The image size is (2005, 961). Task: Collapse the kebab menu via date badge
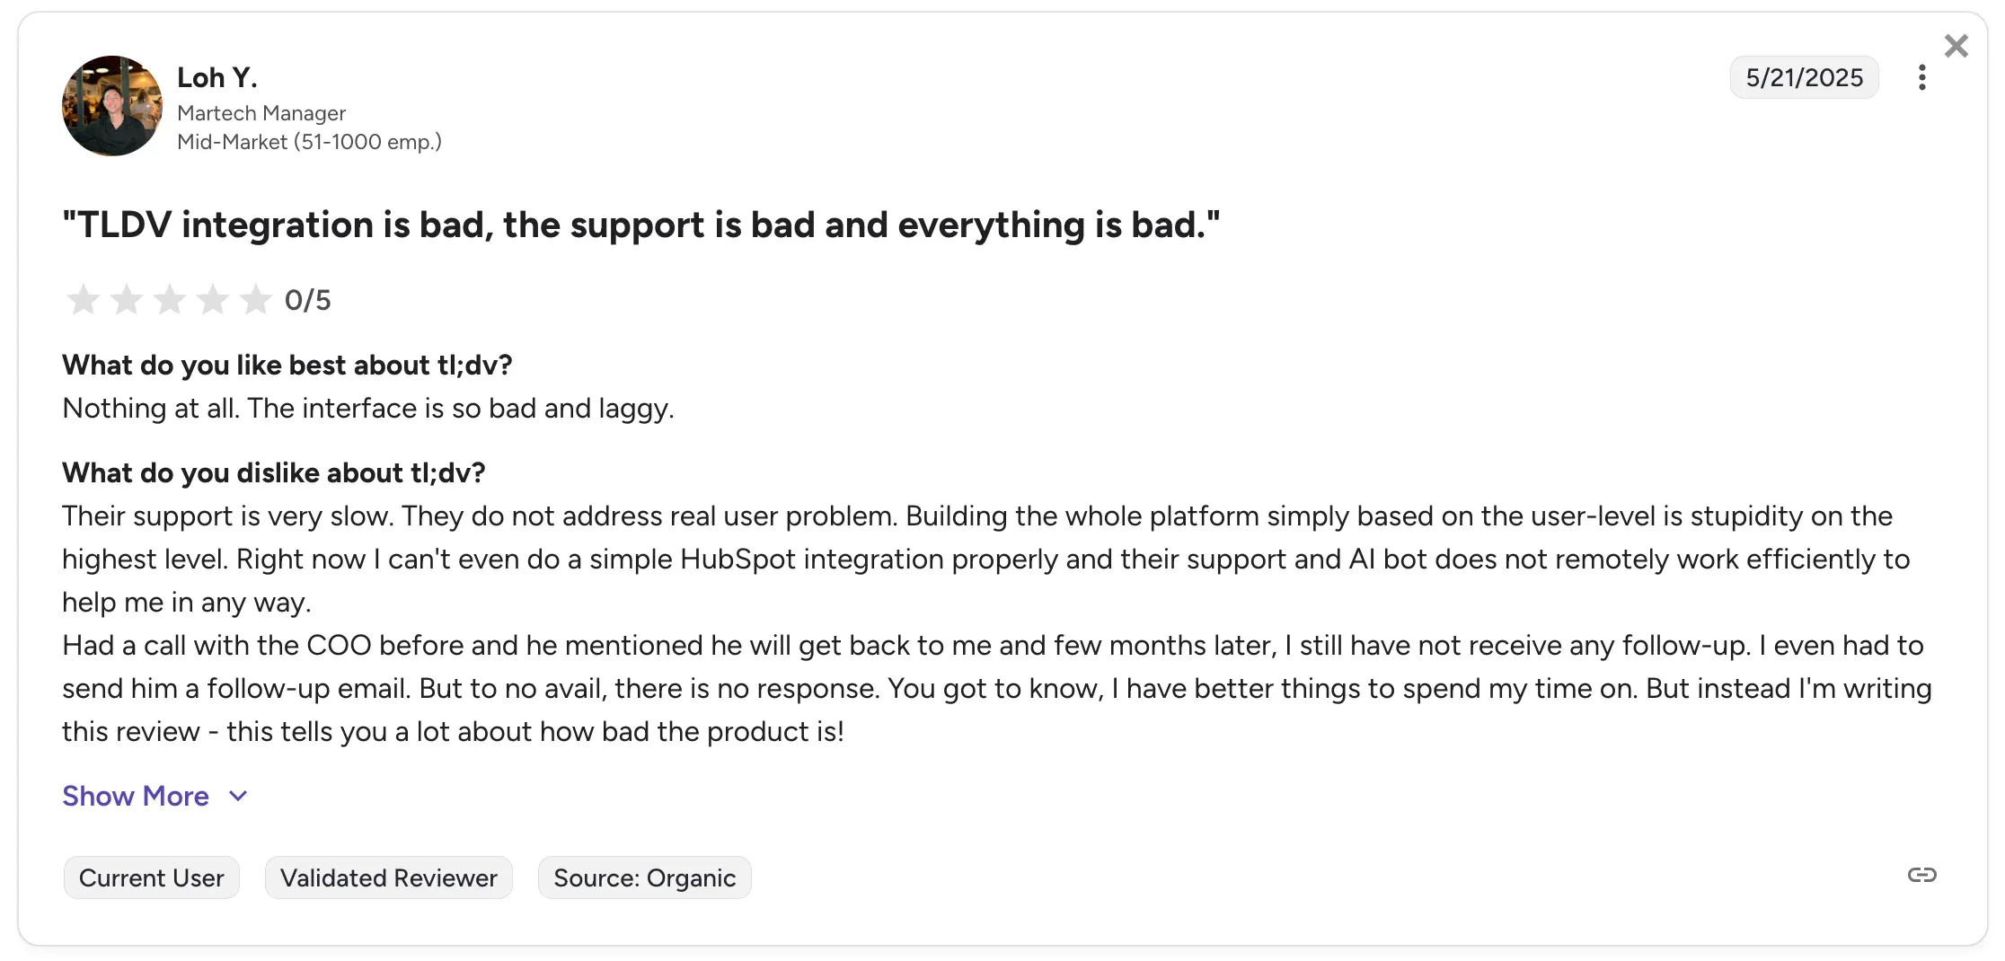coord(1804,77)
